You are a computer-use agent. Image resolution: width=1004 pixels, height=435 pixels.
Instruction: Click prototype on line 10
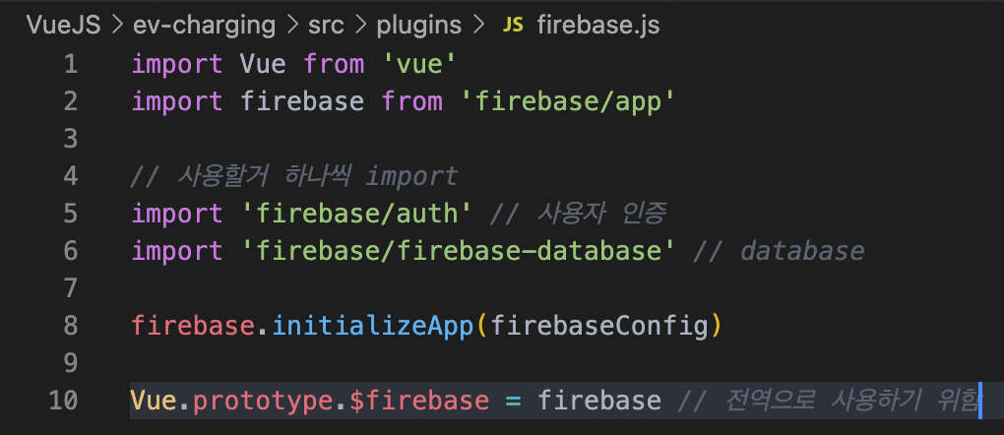click(263, 401)
